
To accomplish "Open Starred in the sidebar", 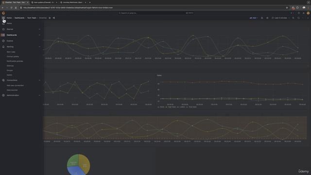I will coord(10,29).
